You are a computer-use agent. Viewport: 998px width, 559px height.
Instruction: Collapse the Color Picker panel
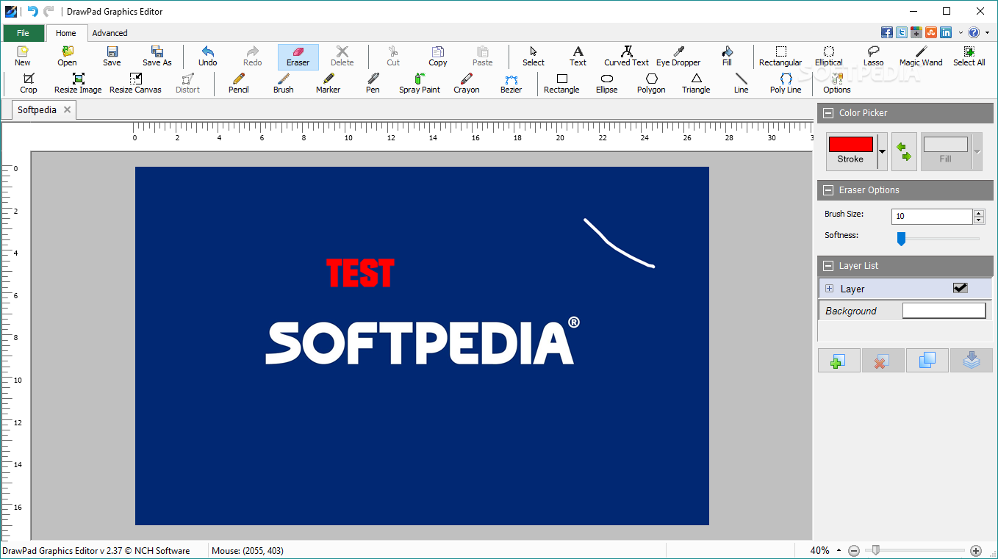[828, 112]
